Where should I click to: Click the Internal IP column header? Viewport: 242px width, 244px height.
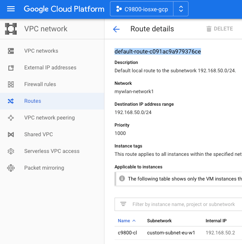pos(216,221)
